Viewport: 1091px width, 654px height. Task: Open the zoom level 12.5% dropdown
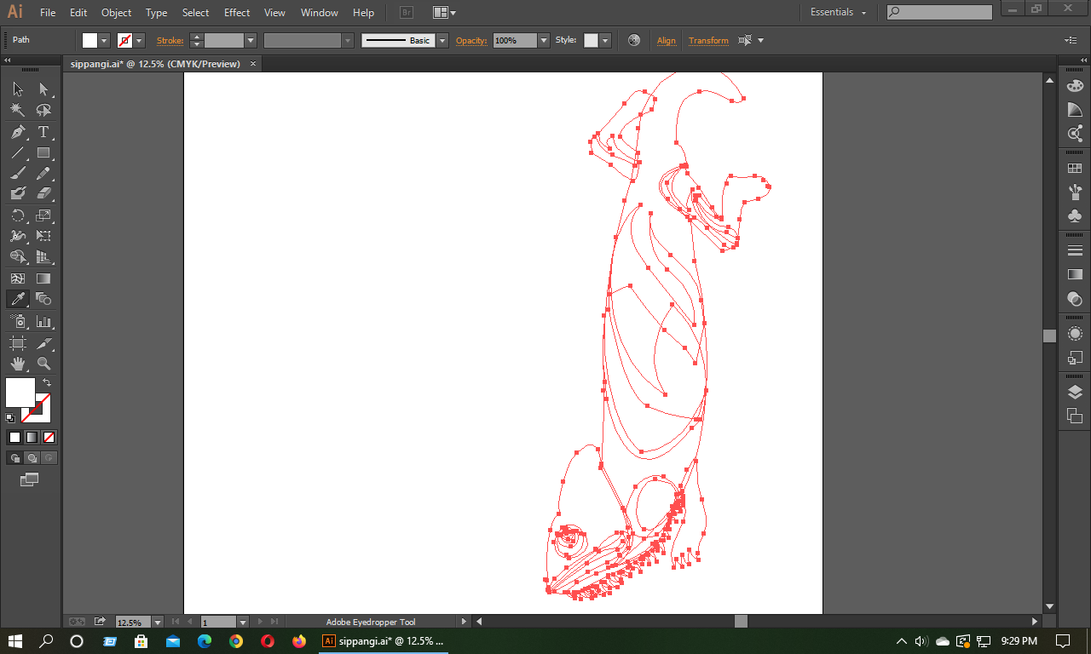coord(158,622)
